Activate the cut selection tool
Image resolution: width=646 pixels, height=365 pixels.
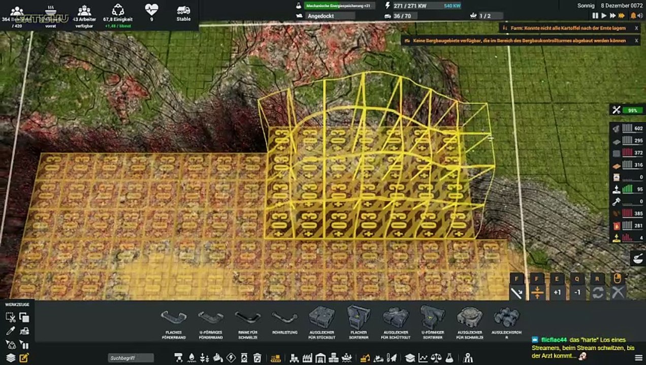coord(10,317)
